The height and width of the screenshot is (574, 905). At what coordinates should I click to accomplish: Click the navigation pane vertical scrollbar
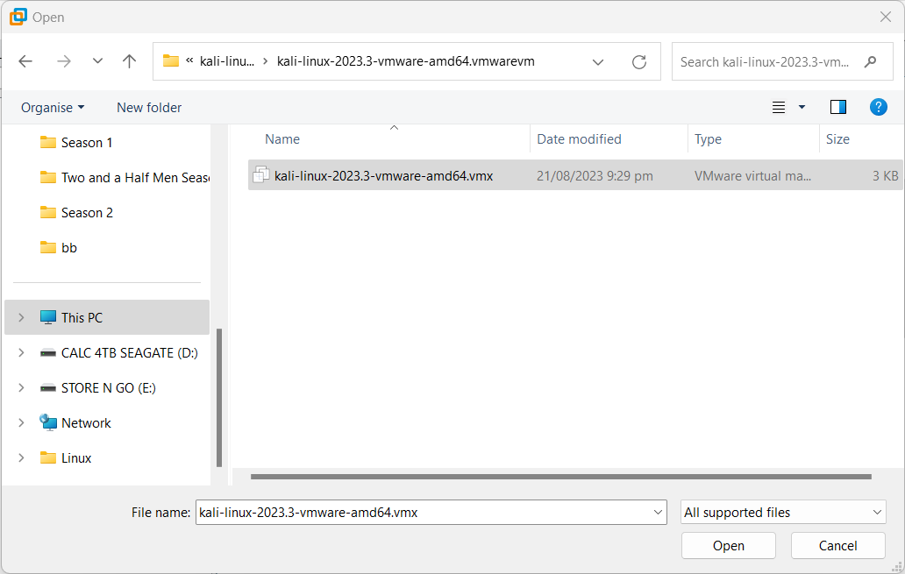click(218, 398)
